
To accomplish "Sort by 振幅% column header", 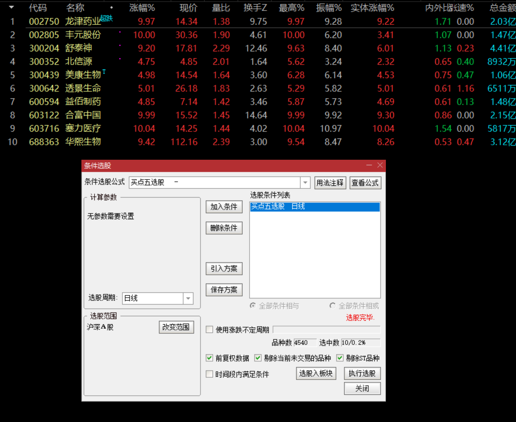I will [x=329, y=7].
